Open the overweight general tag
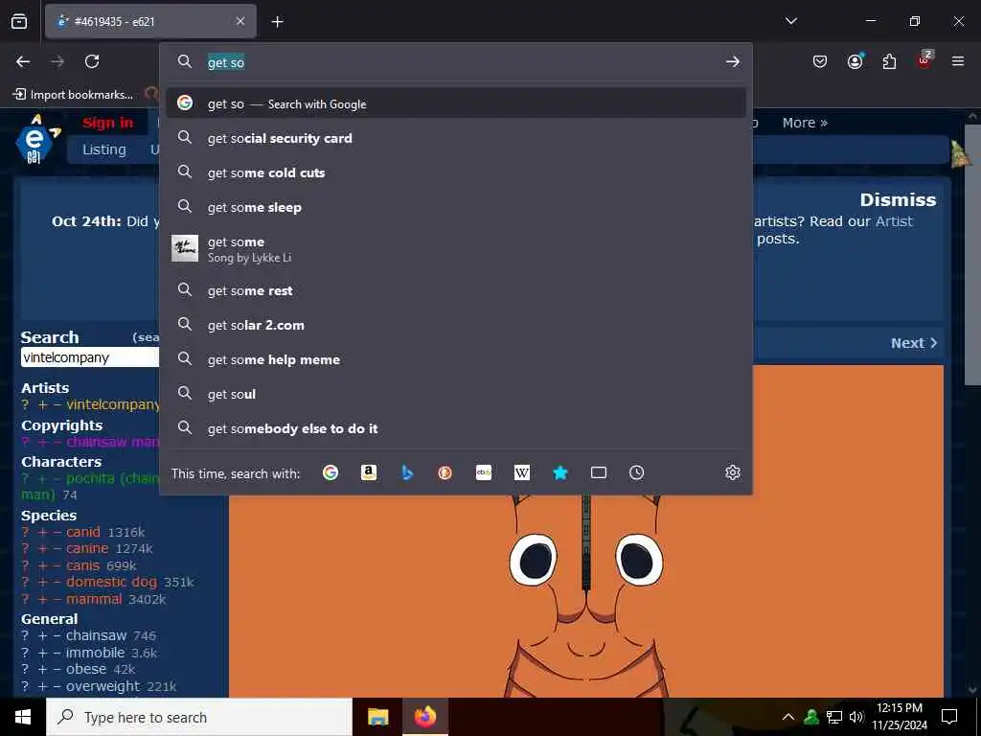This screenshot has width=981, height=736. (x=103, y=686)
